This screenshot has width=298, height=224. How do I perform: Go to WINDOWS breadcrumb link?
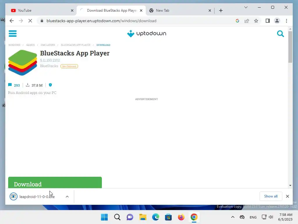tap(14, 45)
